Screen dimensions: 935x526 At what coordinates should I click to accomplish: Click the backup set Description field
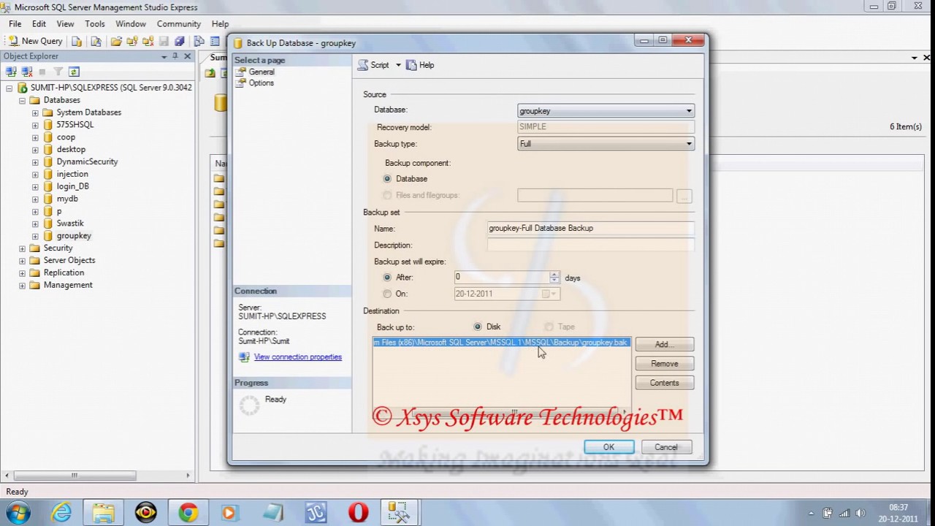click(590, 245)
